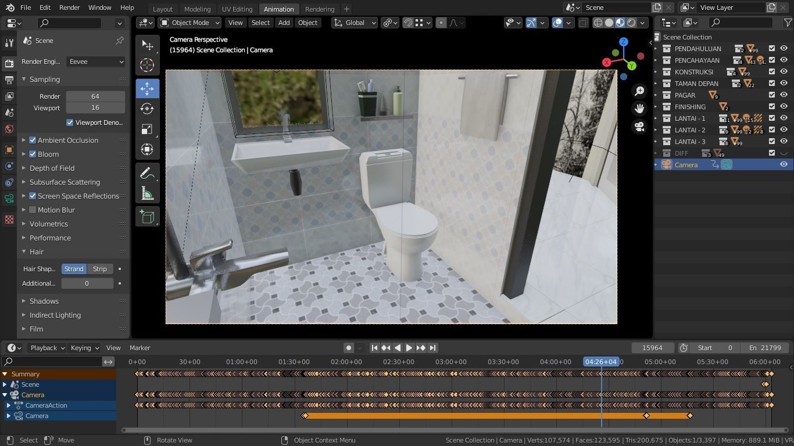This screenshot has height=446, width=794.
Task: Click the Additional subdivisions value field
Action: tap(87, 283)
